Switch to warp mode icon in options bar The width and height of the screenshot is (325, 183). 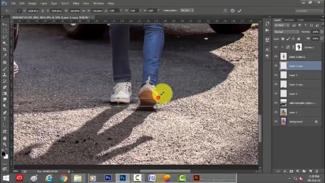(225, 11)
